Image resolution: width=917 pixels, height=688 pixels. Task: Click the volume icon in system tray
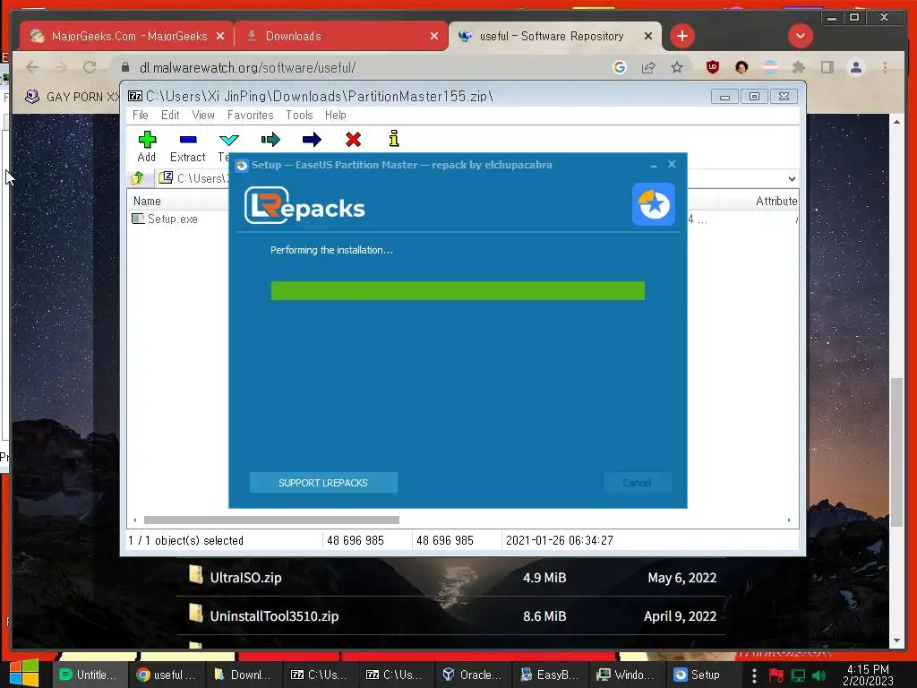tap(818, 675)
